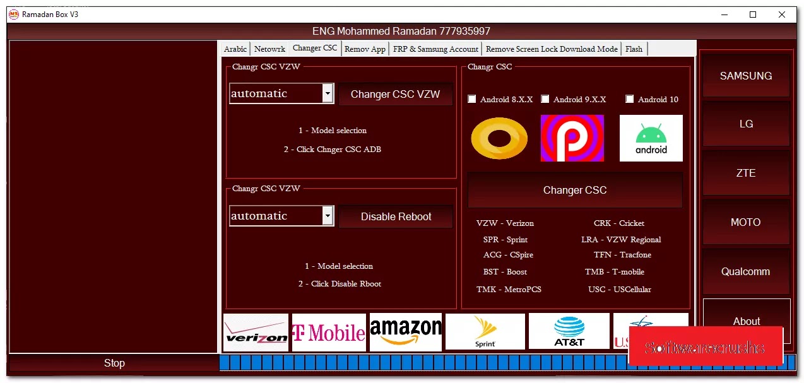
Task: Click the Android 10 robot logo
Action: point(651,138)
